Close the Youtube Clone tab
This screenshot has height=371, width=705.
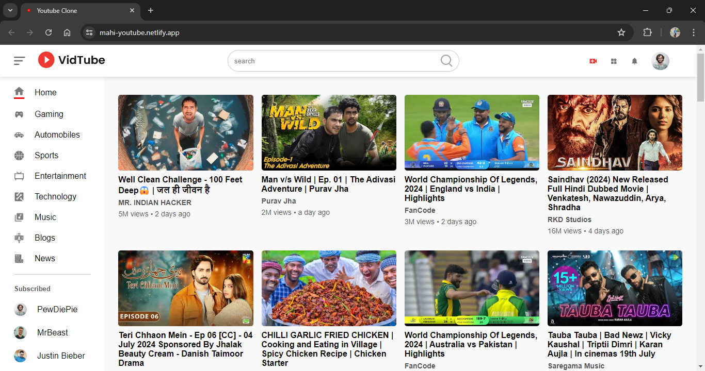(x=132, y=10)
